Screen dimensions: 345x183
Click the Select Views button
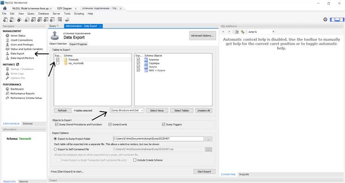(x=157, y=110)
